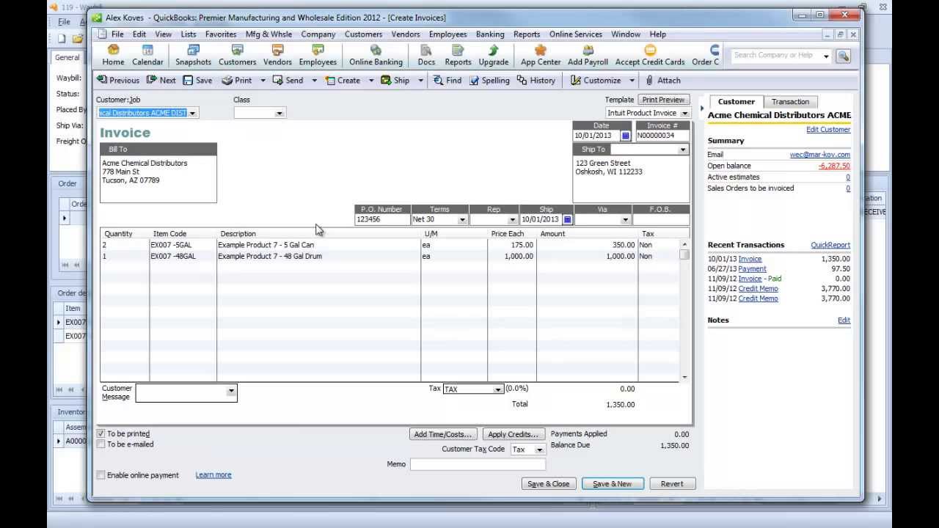
Task: Open the Online Services menu
Action: click(x=576, y=34)
